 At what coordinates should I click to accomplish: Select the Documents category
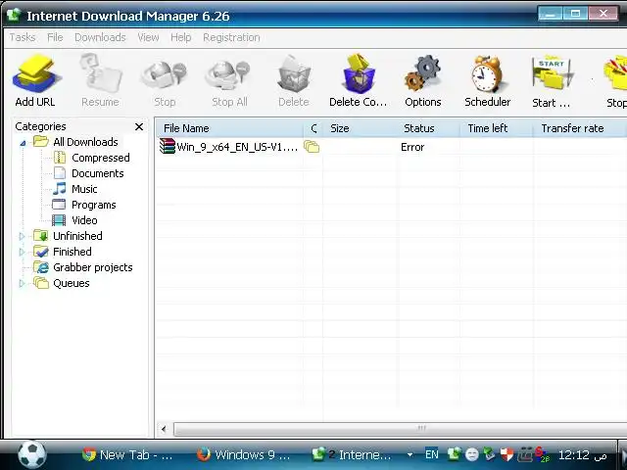(98, 173)
